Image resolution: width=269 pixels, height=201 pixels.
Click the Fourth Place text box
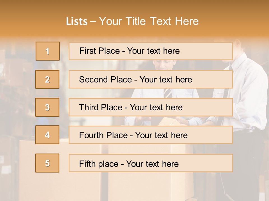151,135
